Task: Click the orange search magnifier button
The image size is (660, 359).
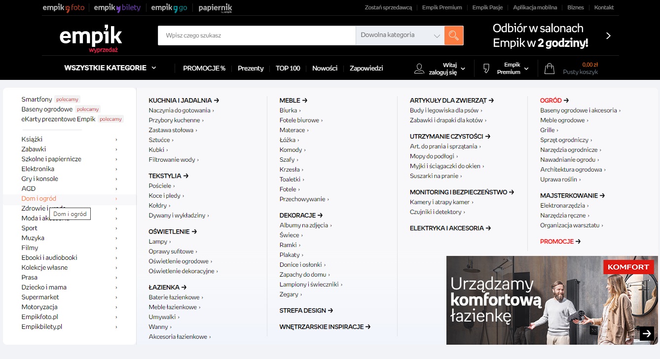Action: click(x=454, y=36)
